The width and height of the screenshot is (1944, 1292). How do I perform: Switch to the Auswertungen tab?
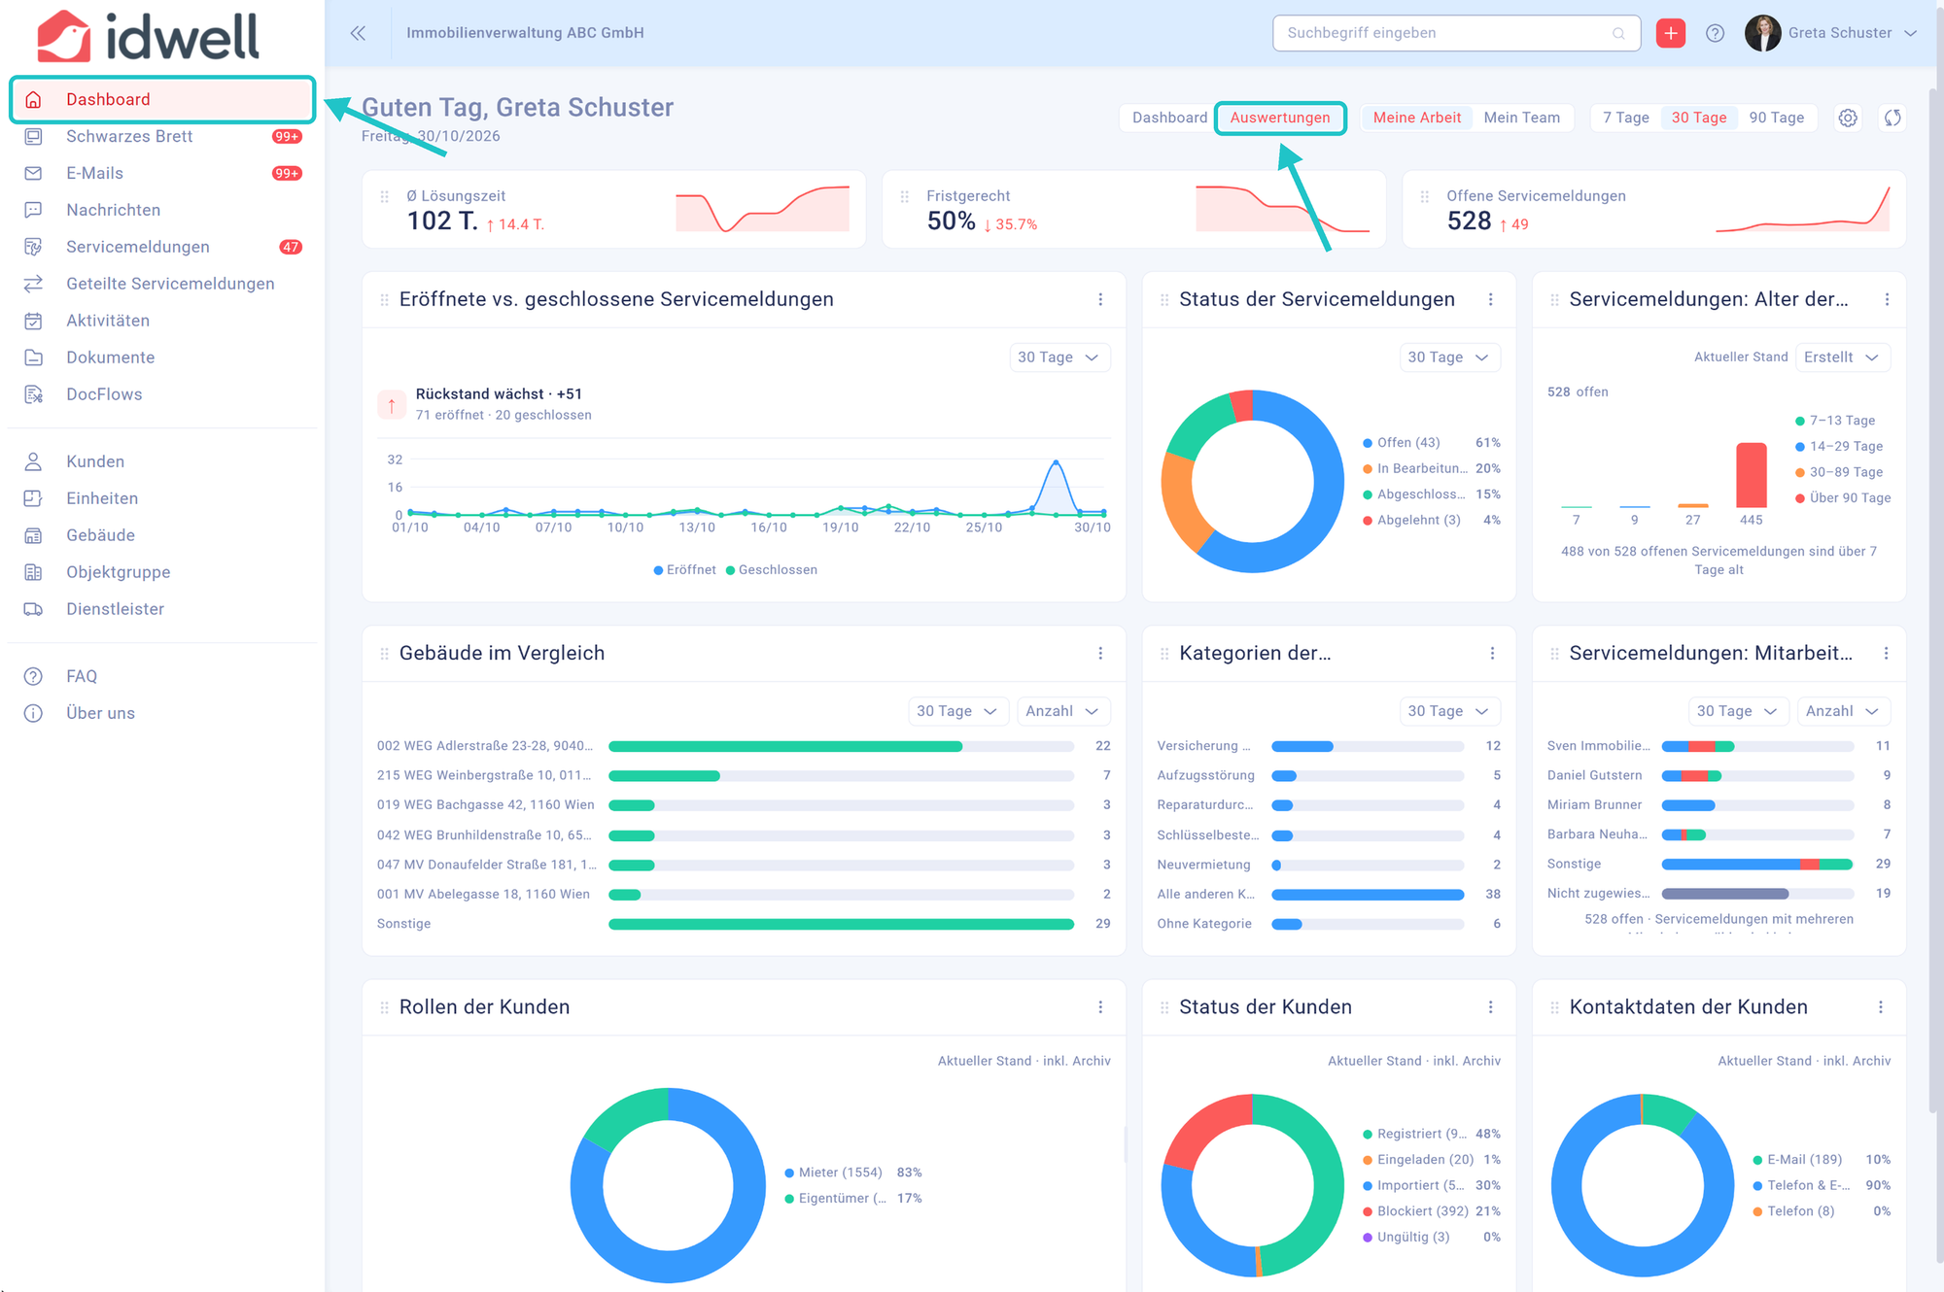pyautogui.click(x=1280, y=118)
